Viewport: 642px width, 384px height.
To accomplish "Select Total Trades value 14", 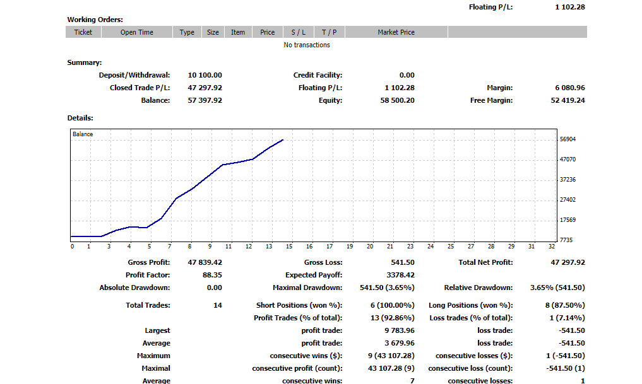I will (218, 305).
